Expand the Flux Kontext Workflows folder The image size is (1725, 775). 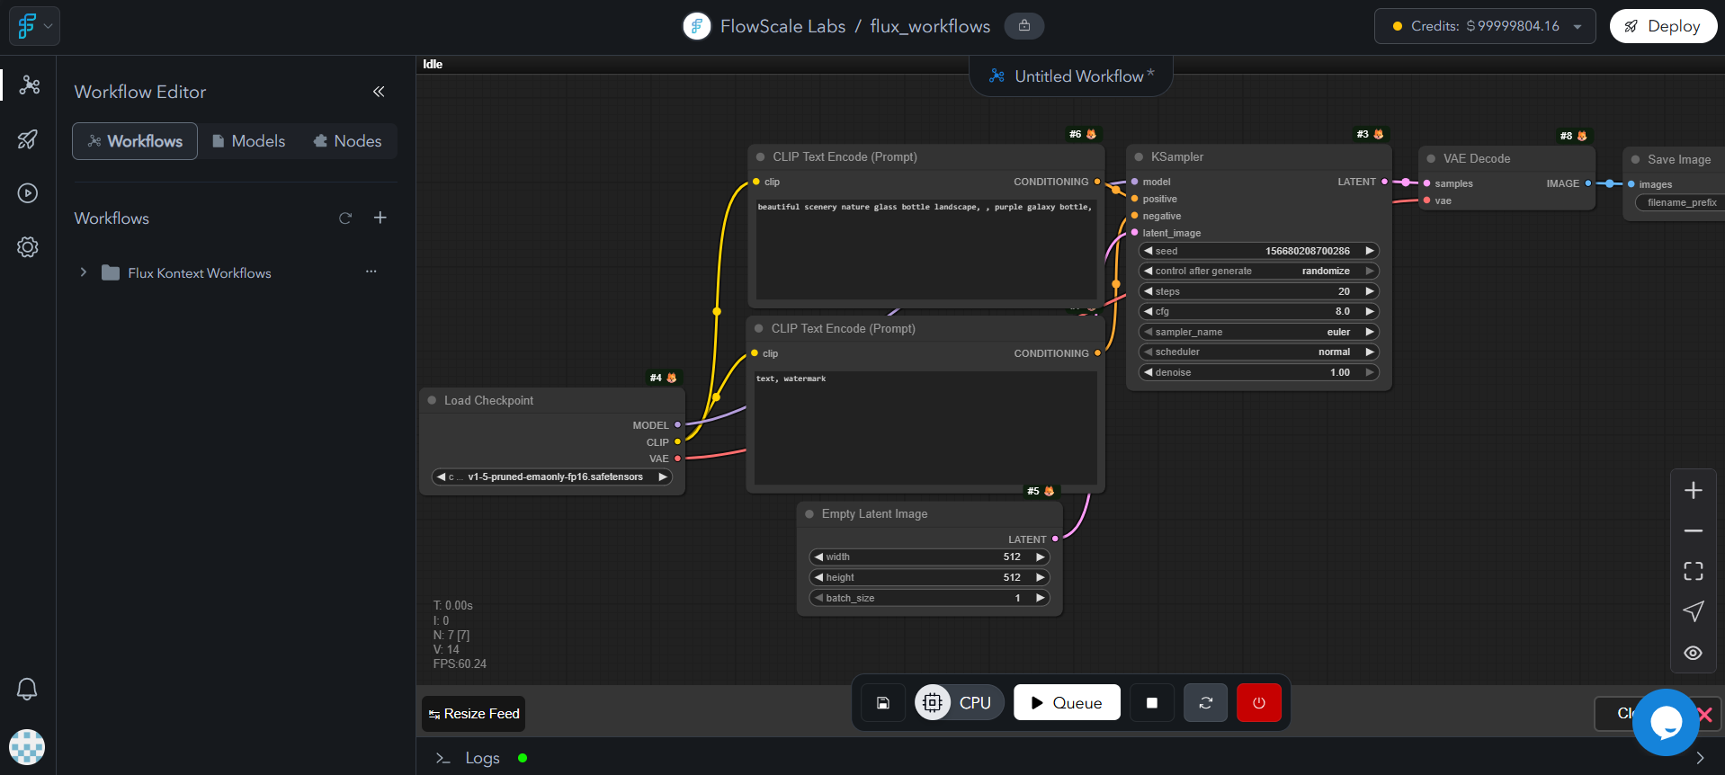[84, 272]
